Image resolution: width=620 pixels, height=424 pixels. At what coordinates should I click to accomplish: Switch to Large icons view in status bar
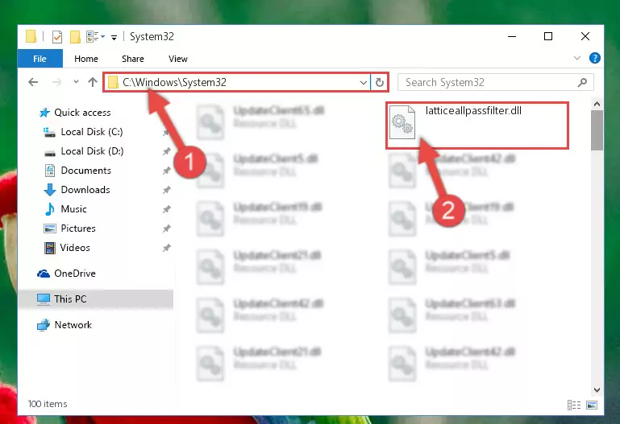point(592,405)
